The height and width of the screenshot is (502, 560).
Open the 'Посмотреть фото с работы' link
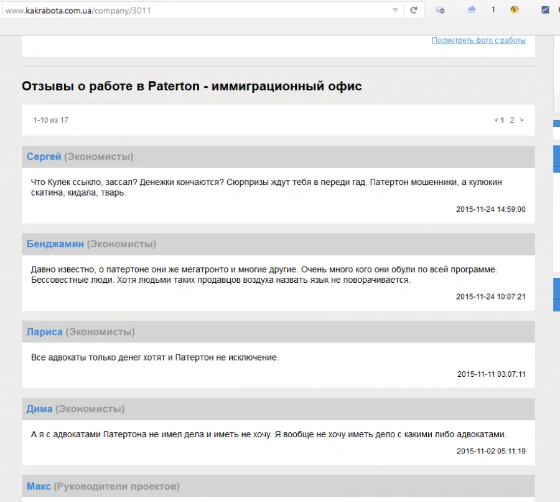pyautogui.click(x=478, y=40)
